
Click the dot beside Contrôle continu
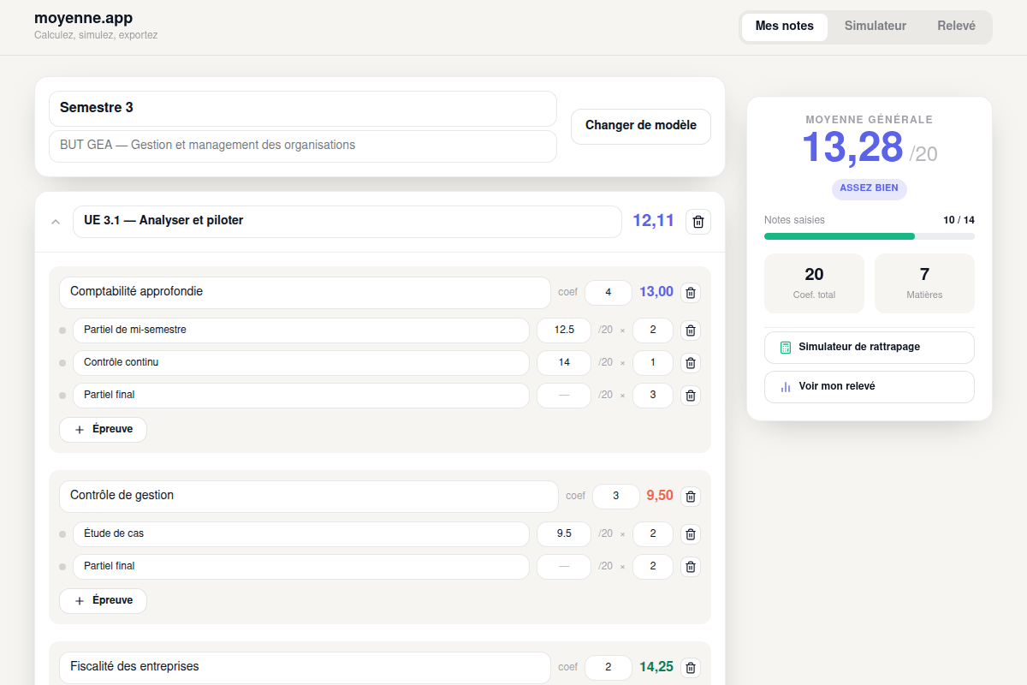(62, 363)
